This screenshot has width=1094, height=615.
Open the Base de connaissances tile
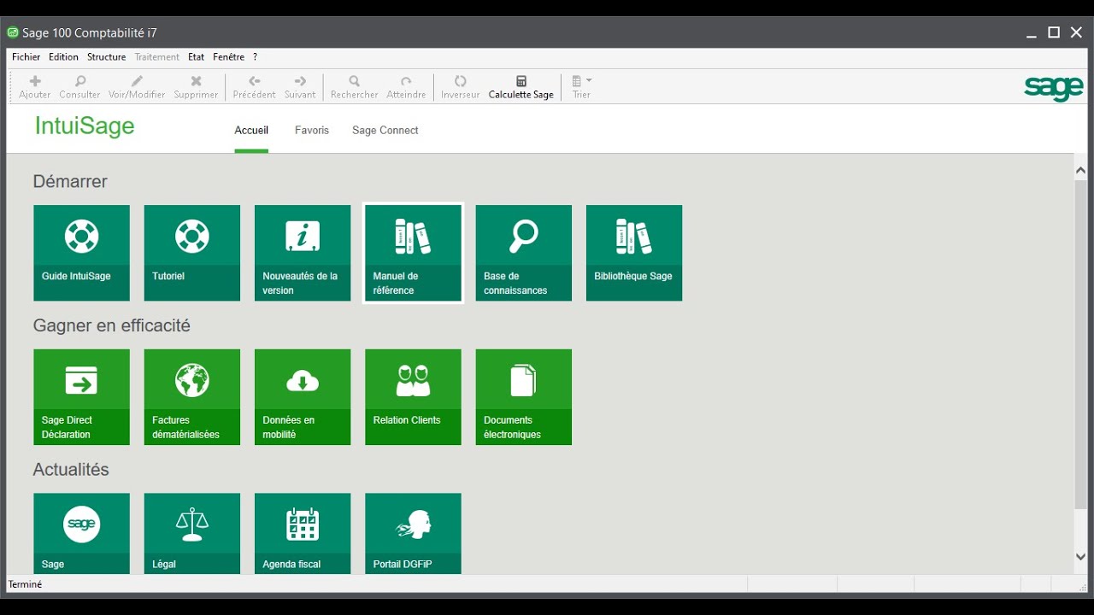pos(523,252)
